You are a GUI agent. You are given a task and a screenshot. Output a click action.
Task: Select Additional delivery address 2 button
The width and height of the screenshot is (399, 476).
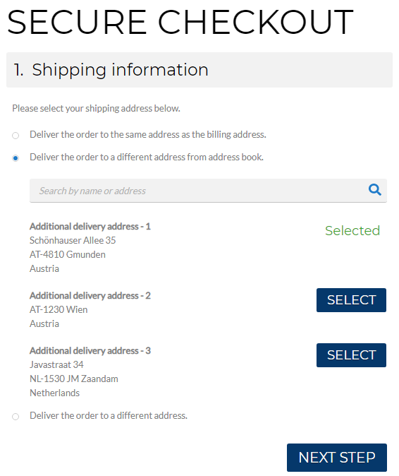(x=351, y=300)
